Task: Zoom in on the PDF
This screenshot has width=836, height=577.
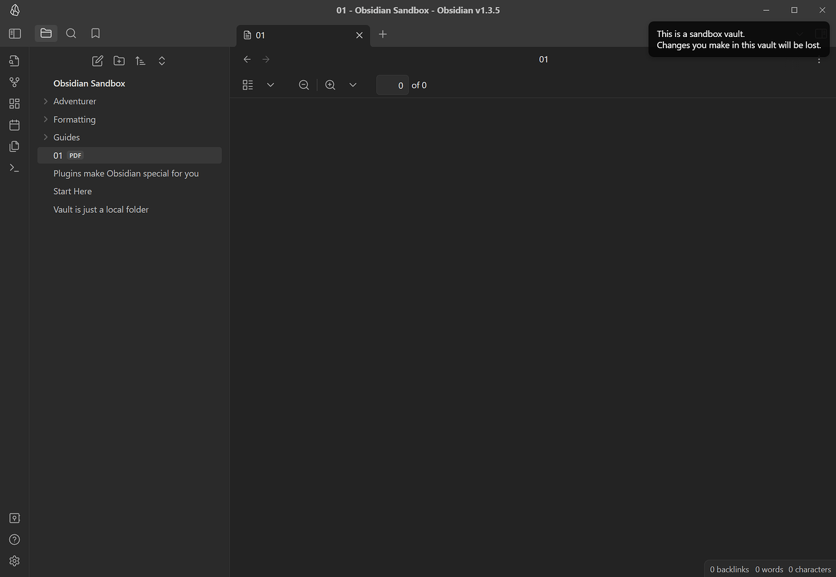Action: click(330, 85)
